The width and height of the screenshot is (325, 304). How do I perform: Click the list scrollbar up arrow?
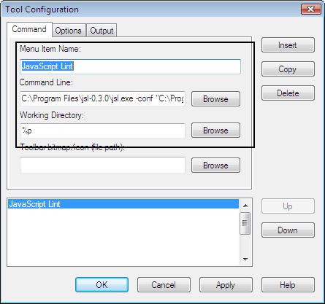[x=245, y=206]
